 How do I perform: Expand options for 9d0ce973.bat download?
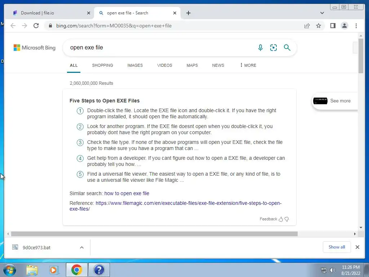point(82,247)
